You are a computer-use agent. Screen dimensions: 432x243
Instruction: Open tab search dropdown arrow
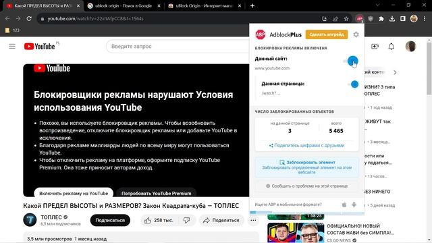[377, 5]
